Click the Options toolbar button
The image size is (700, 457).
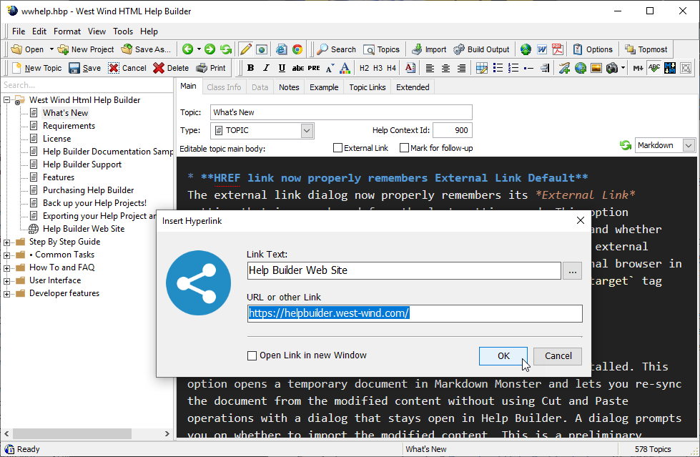point(593,49)
